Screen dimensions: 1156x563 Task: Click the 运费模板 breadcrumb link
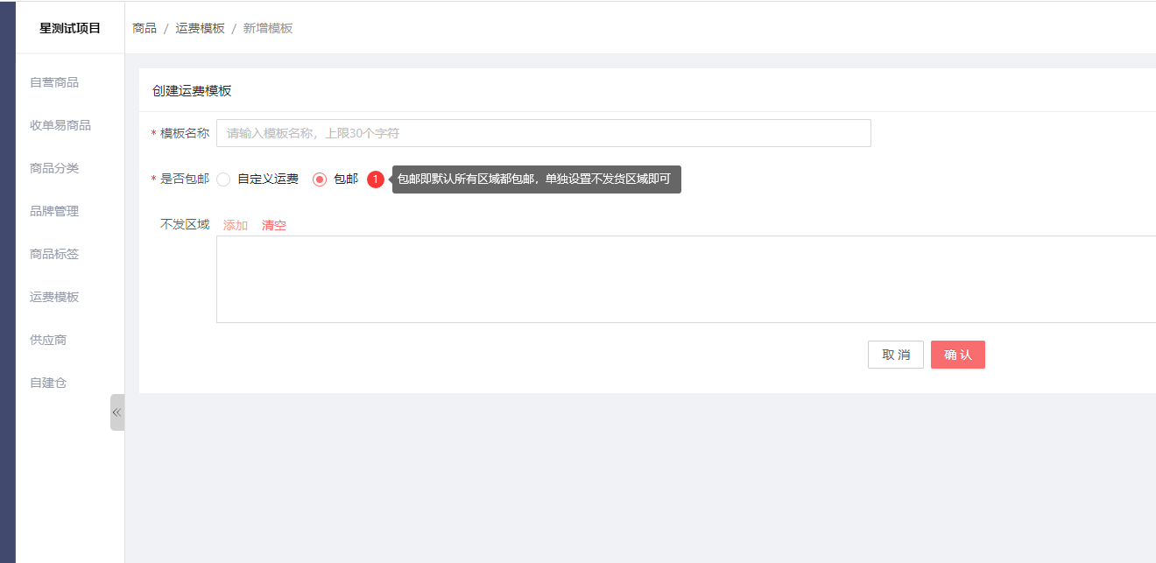(x=200, y=28)
